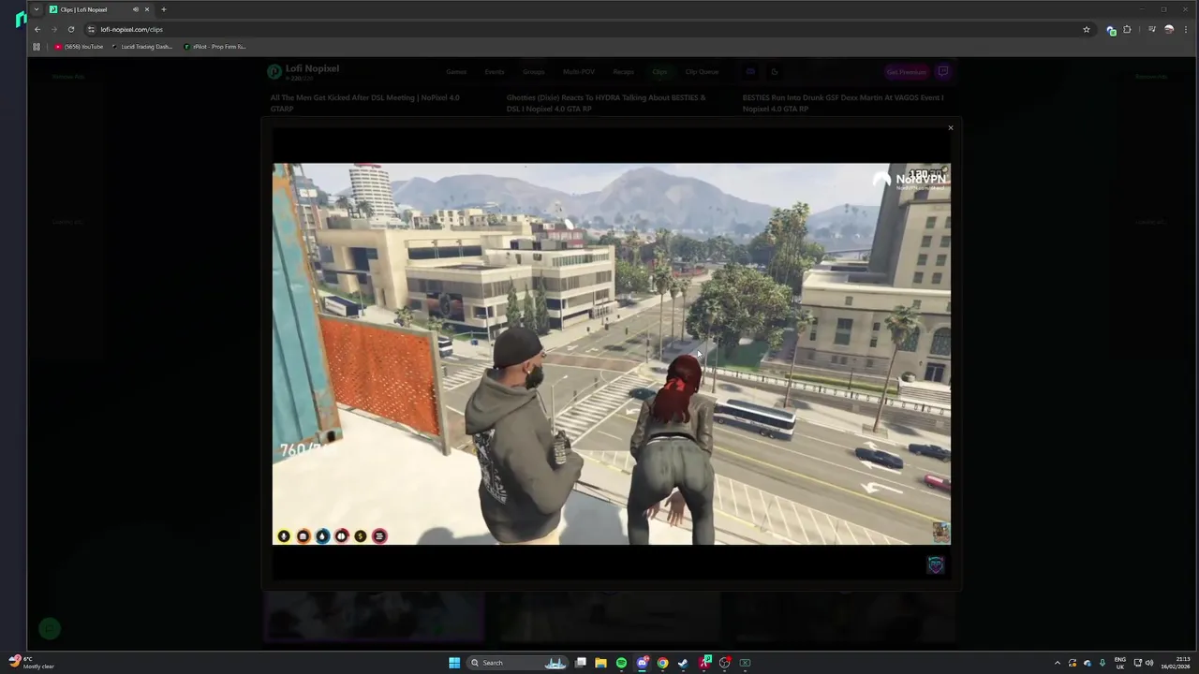This screenshot has width=1199, height=674.
Task: Close the clip popup with the X button
Action: point(950,128)
